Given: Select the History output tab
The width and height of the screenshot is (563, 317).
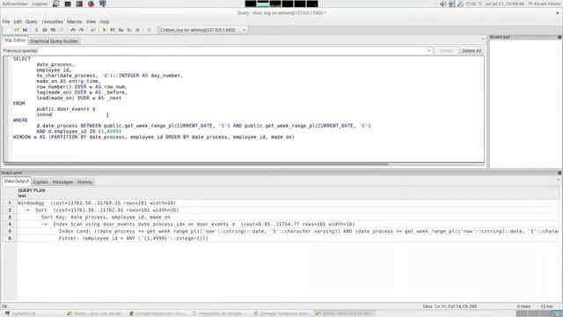Looking at the screenshot, I should point(84,182).
